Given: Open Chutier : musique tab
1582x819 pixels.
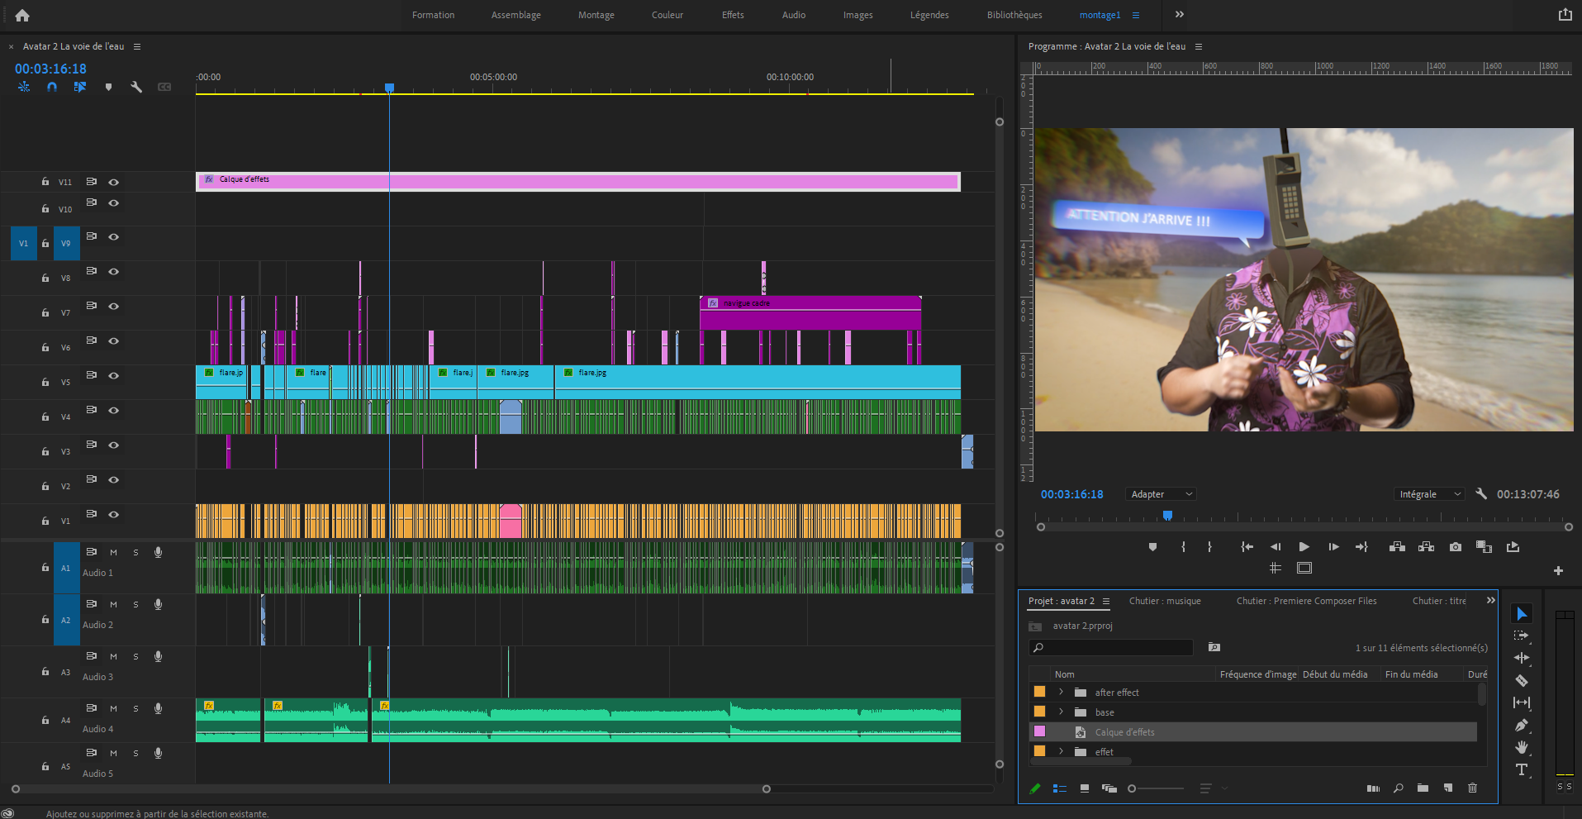Looking at the screenshot, I should click(x=1165, y=601).
